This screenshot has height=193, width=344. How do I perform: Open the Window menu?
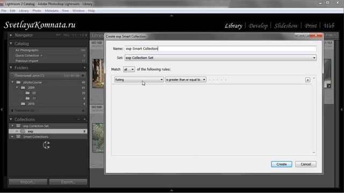(78, 11)
